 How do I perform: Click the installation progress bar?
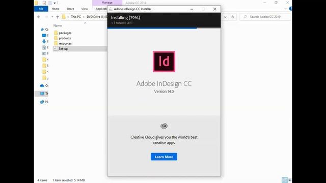click(164, 28)
